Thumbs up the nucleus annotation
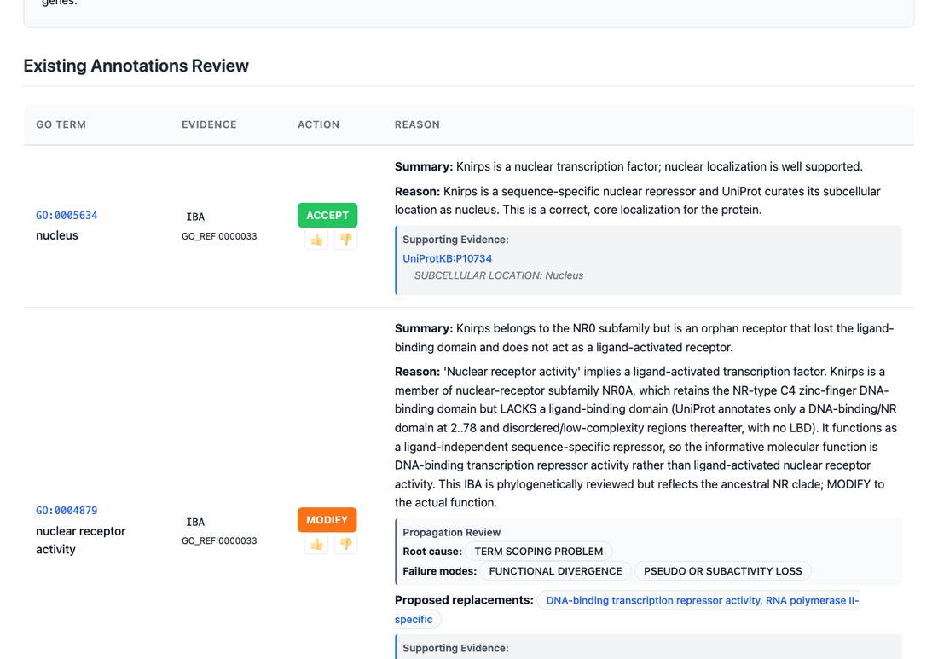This screenshot has height=659, width=938. (316, 240)
